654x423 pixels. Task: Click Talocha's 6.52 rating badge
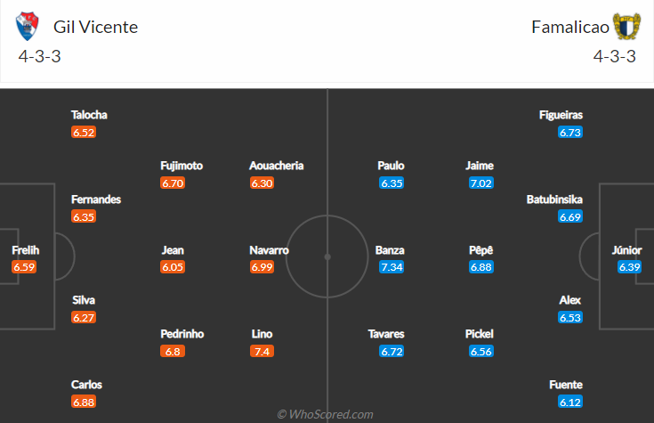pos(84,132)
